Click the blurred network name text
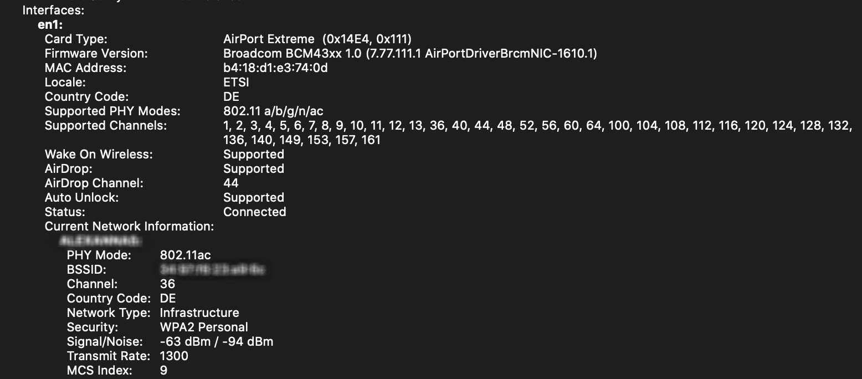The height and width of the screenshot is (379, 862). pyautogui.click(x=99, y=241)
